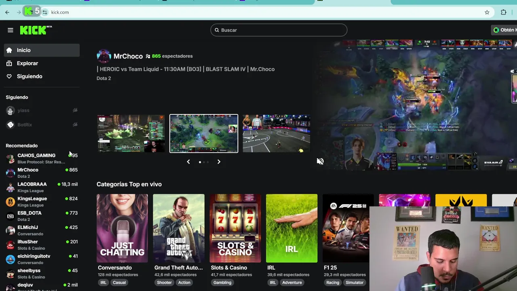Open the HEROIC vs Team Liquid stream title
Screen dimensions: 517x291
coord(186,69)
